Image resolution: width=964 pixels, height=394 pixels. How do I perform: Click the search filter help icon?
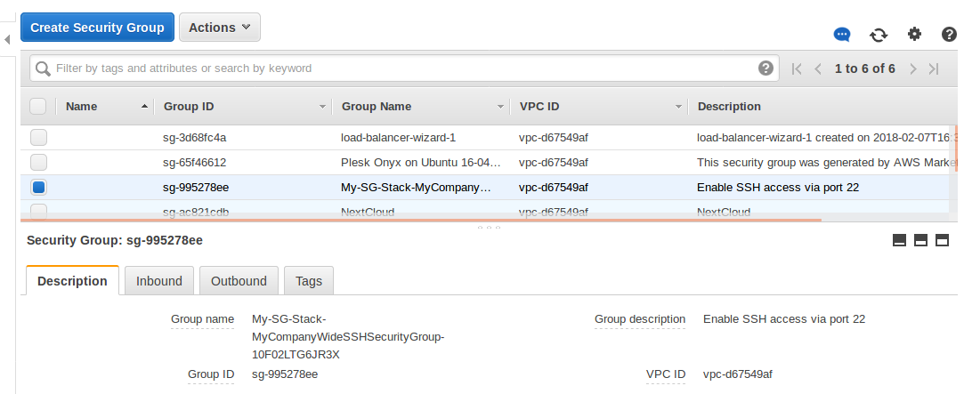coord(766,68)
